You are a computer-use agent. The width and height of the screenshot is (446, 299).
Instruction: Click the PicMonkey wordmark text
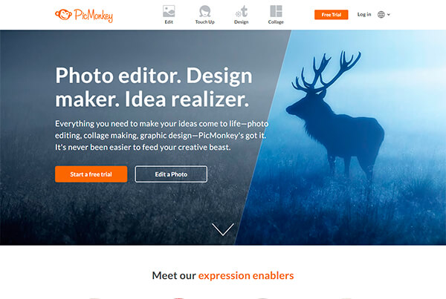[x=94, y=16]
